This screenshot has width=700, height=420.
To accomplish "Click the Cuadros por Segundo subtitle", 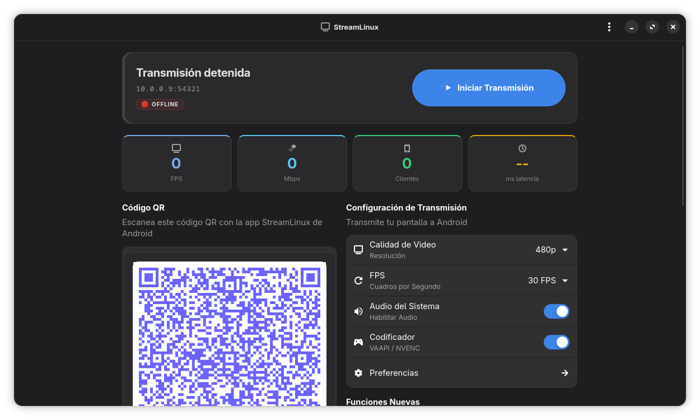I will (x=405, y=287).
